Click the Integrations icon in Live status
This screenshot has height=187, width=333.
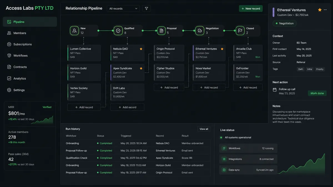[224, 159]
